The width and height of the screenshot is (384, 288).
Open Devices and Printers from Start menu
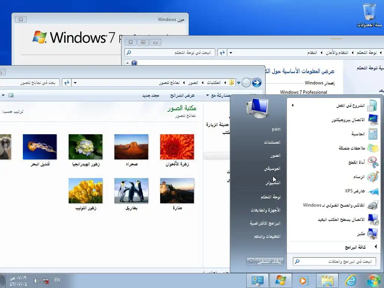[265, 210]
